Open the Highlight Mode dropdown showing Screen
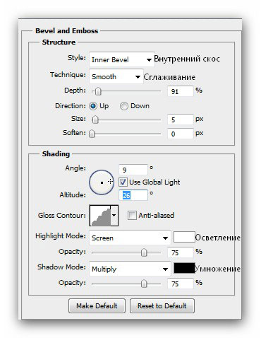 click(x=130, y=238)
